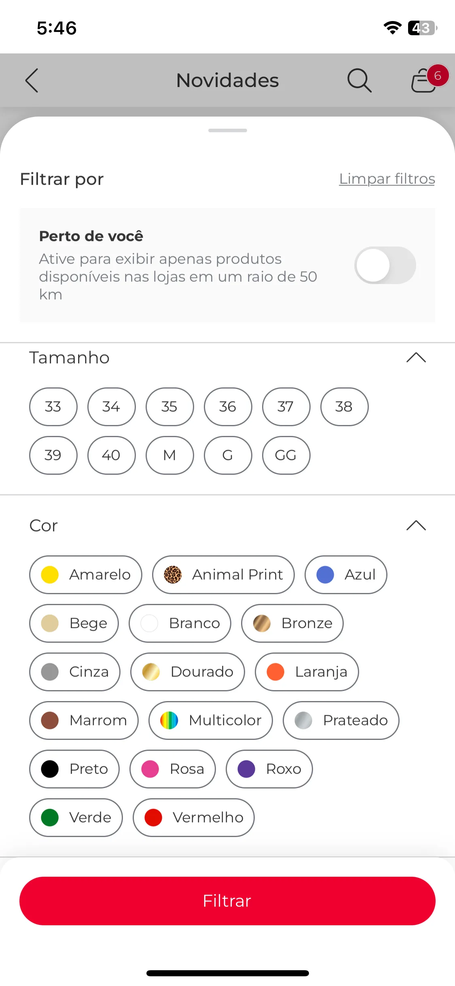
Task: Select size 36 chip
Action: (x=228, y=407)
